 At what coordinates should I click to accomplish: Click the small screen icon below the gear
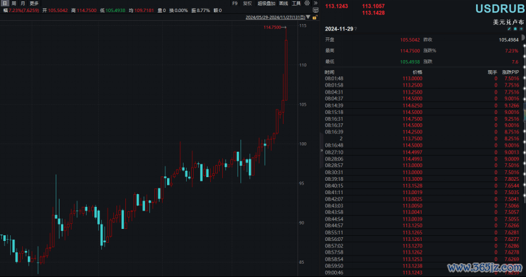[315, 11]
